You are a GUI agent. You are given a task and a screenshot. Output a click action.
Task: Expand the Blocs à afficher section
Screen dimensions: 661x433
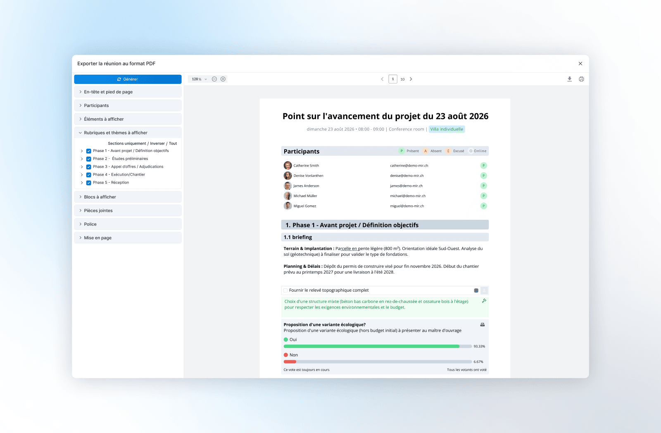point(128,197)
